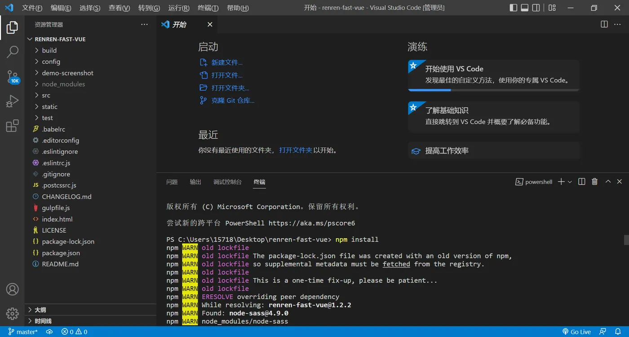The width and height of the screenshot is (629, 337).
Task: Open the 终端(T) menu
Action: [x=208, y=8]
